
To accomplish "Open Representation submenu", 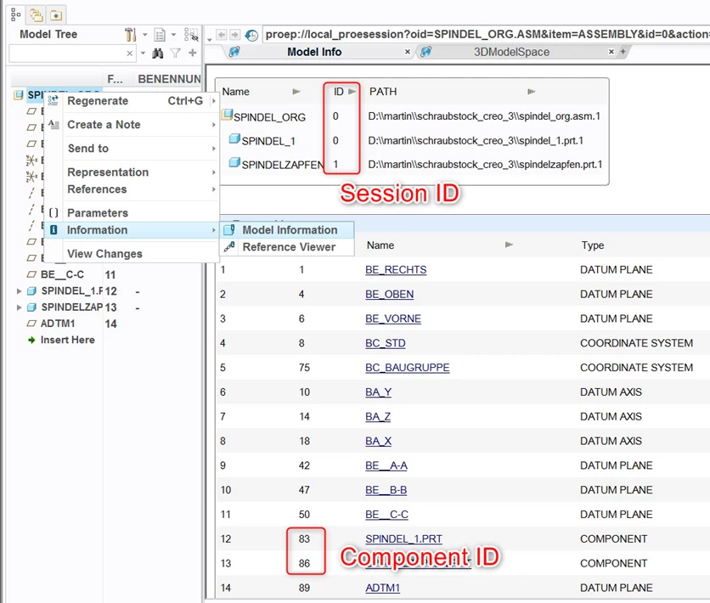I will click(132, 172).
